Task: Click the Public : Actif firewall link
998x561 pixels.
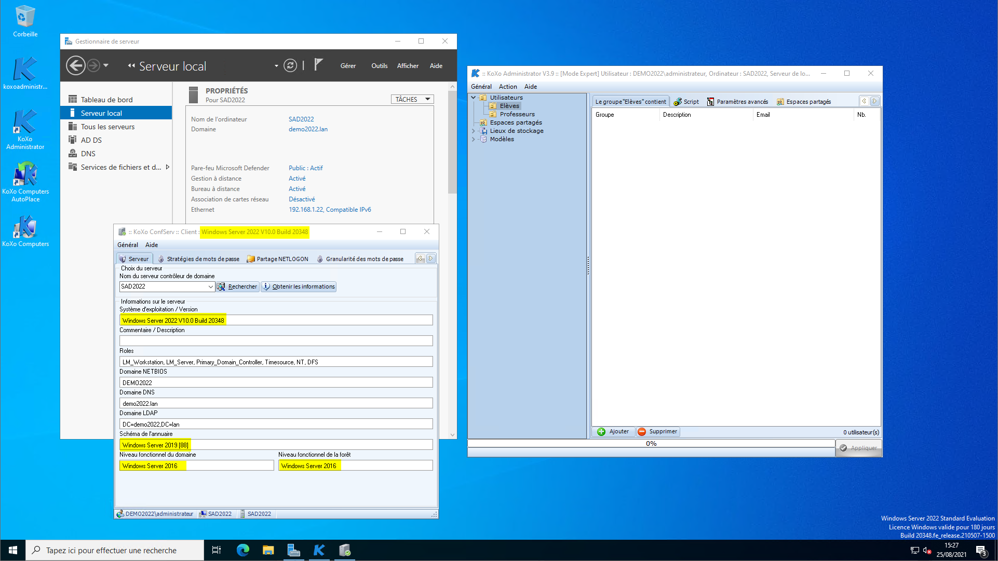Action: coord(305,168)
